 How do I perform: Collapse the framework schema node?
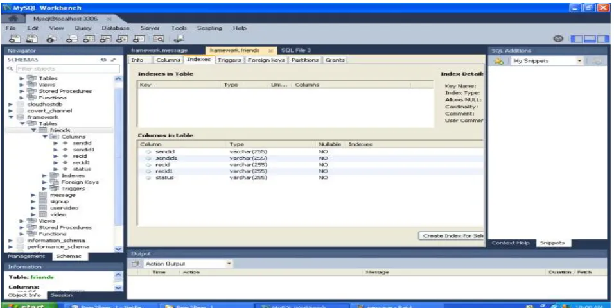(11, 117)
